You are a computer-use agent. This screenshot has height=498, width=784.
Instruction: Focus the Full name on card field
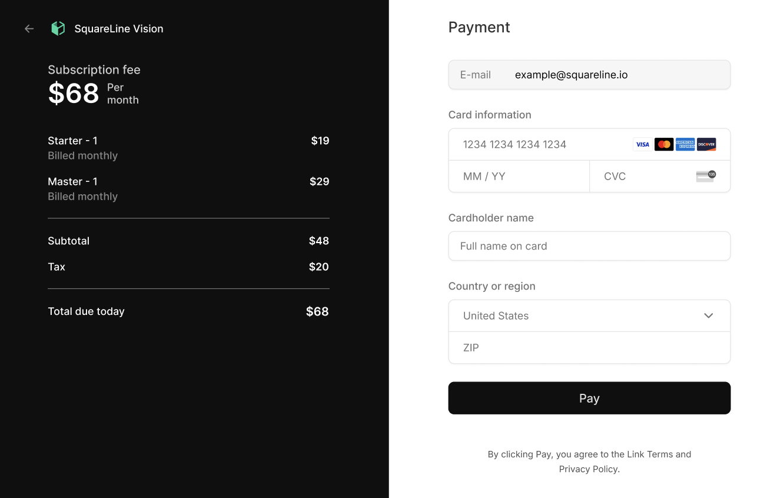(589, 246)
